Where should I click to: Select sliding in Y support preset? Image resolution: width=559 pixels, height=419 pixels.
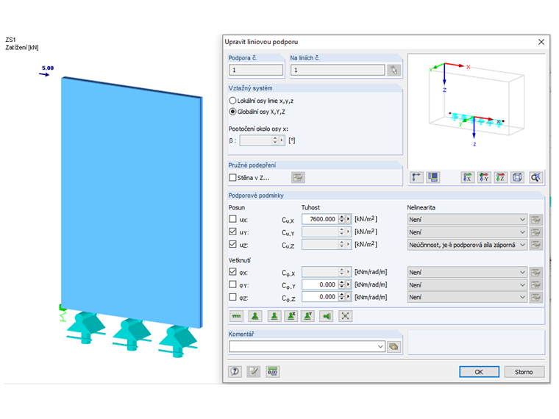pyautogui.click(x=307, y=316)
